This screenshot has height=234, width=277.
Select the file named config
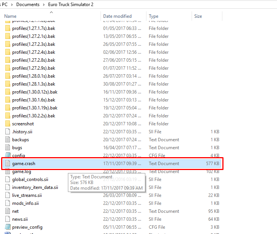pos(19,156)
